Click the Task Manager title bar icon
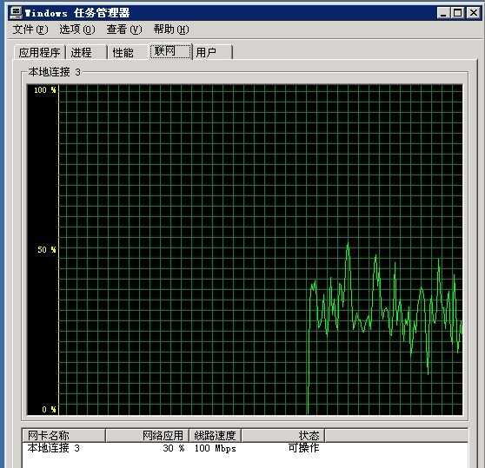 (16, 13)
